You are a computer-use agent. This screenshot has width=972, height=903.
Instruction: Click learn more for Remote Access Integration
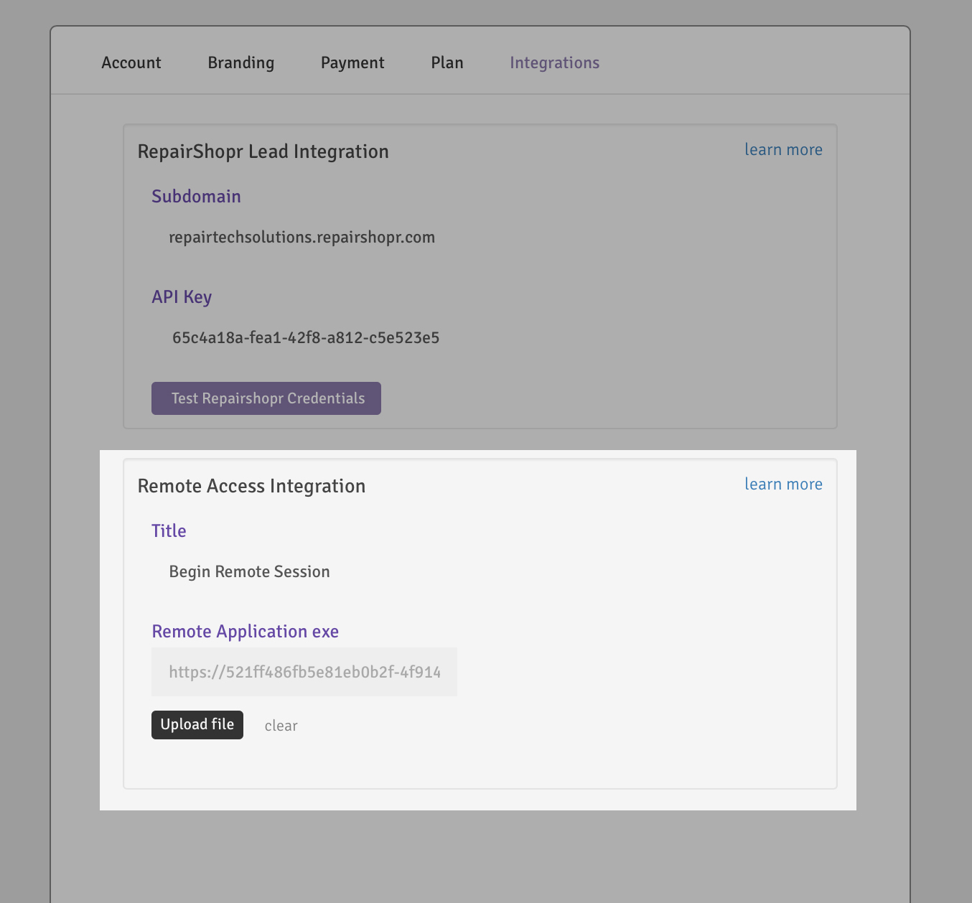783,484
